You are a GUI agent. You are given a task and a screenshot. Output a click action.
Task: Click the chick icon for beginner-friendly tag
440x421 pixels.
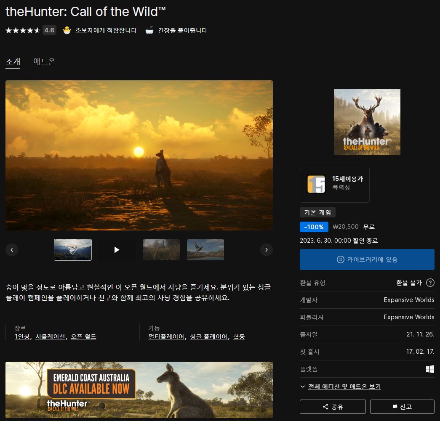coord(67,30)
